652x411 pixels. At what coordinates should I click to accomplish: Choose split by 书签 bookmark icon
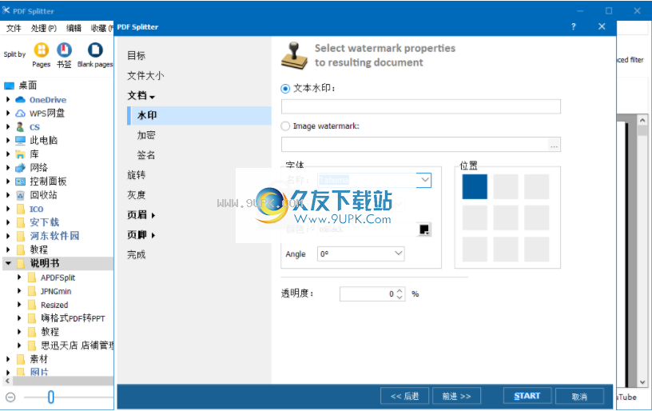coord(64,50)
